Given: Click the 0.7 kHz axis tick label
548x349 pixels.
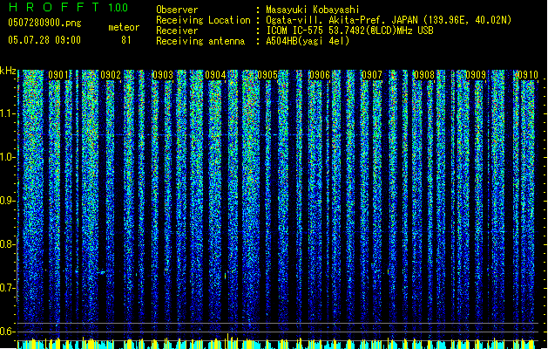Looking at the screenshot, I should tap(8, 288).
